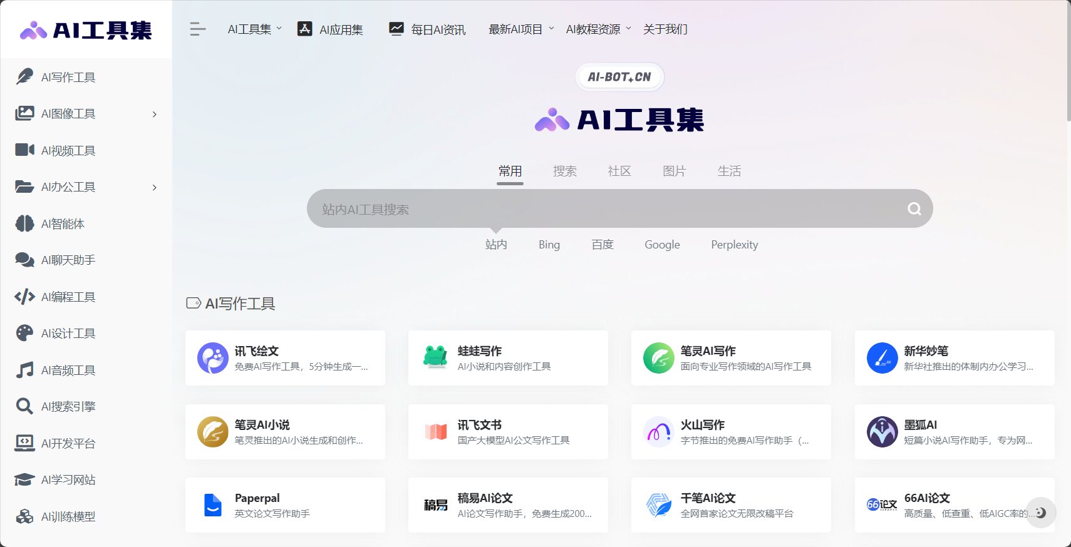Click the 火山写作 purple squiggle icon
Screen dimensions: 1071x547
click(x=659, y=432)
